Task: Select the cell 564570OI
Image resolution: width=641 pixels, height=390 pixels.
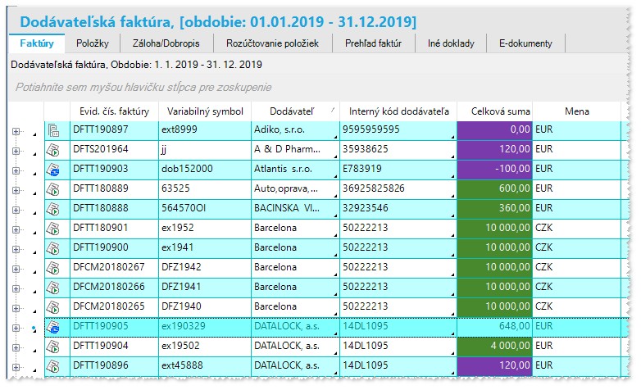Action: click(205, 209)
